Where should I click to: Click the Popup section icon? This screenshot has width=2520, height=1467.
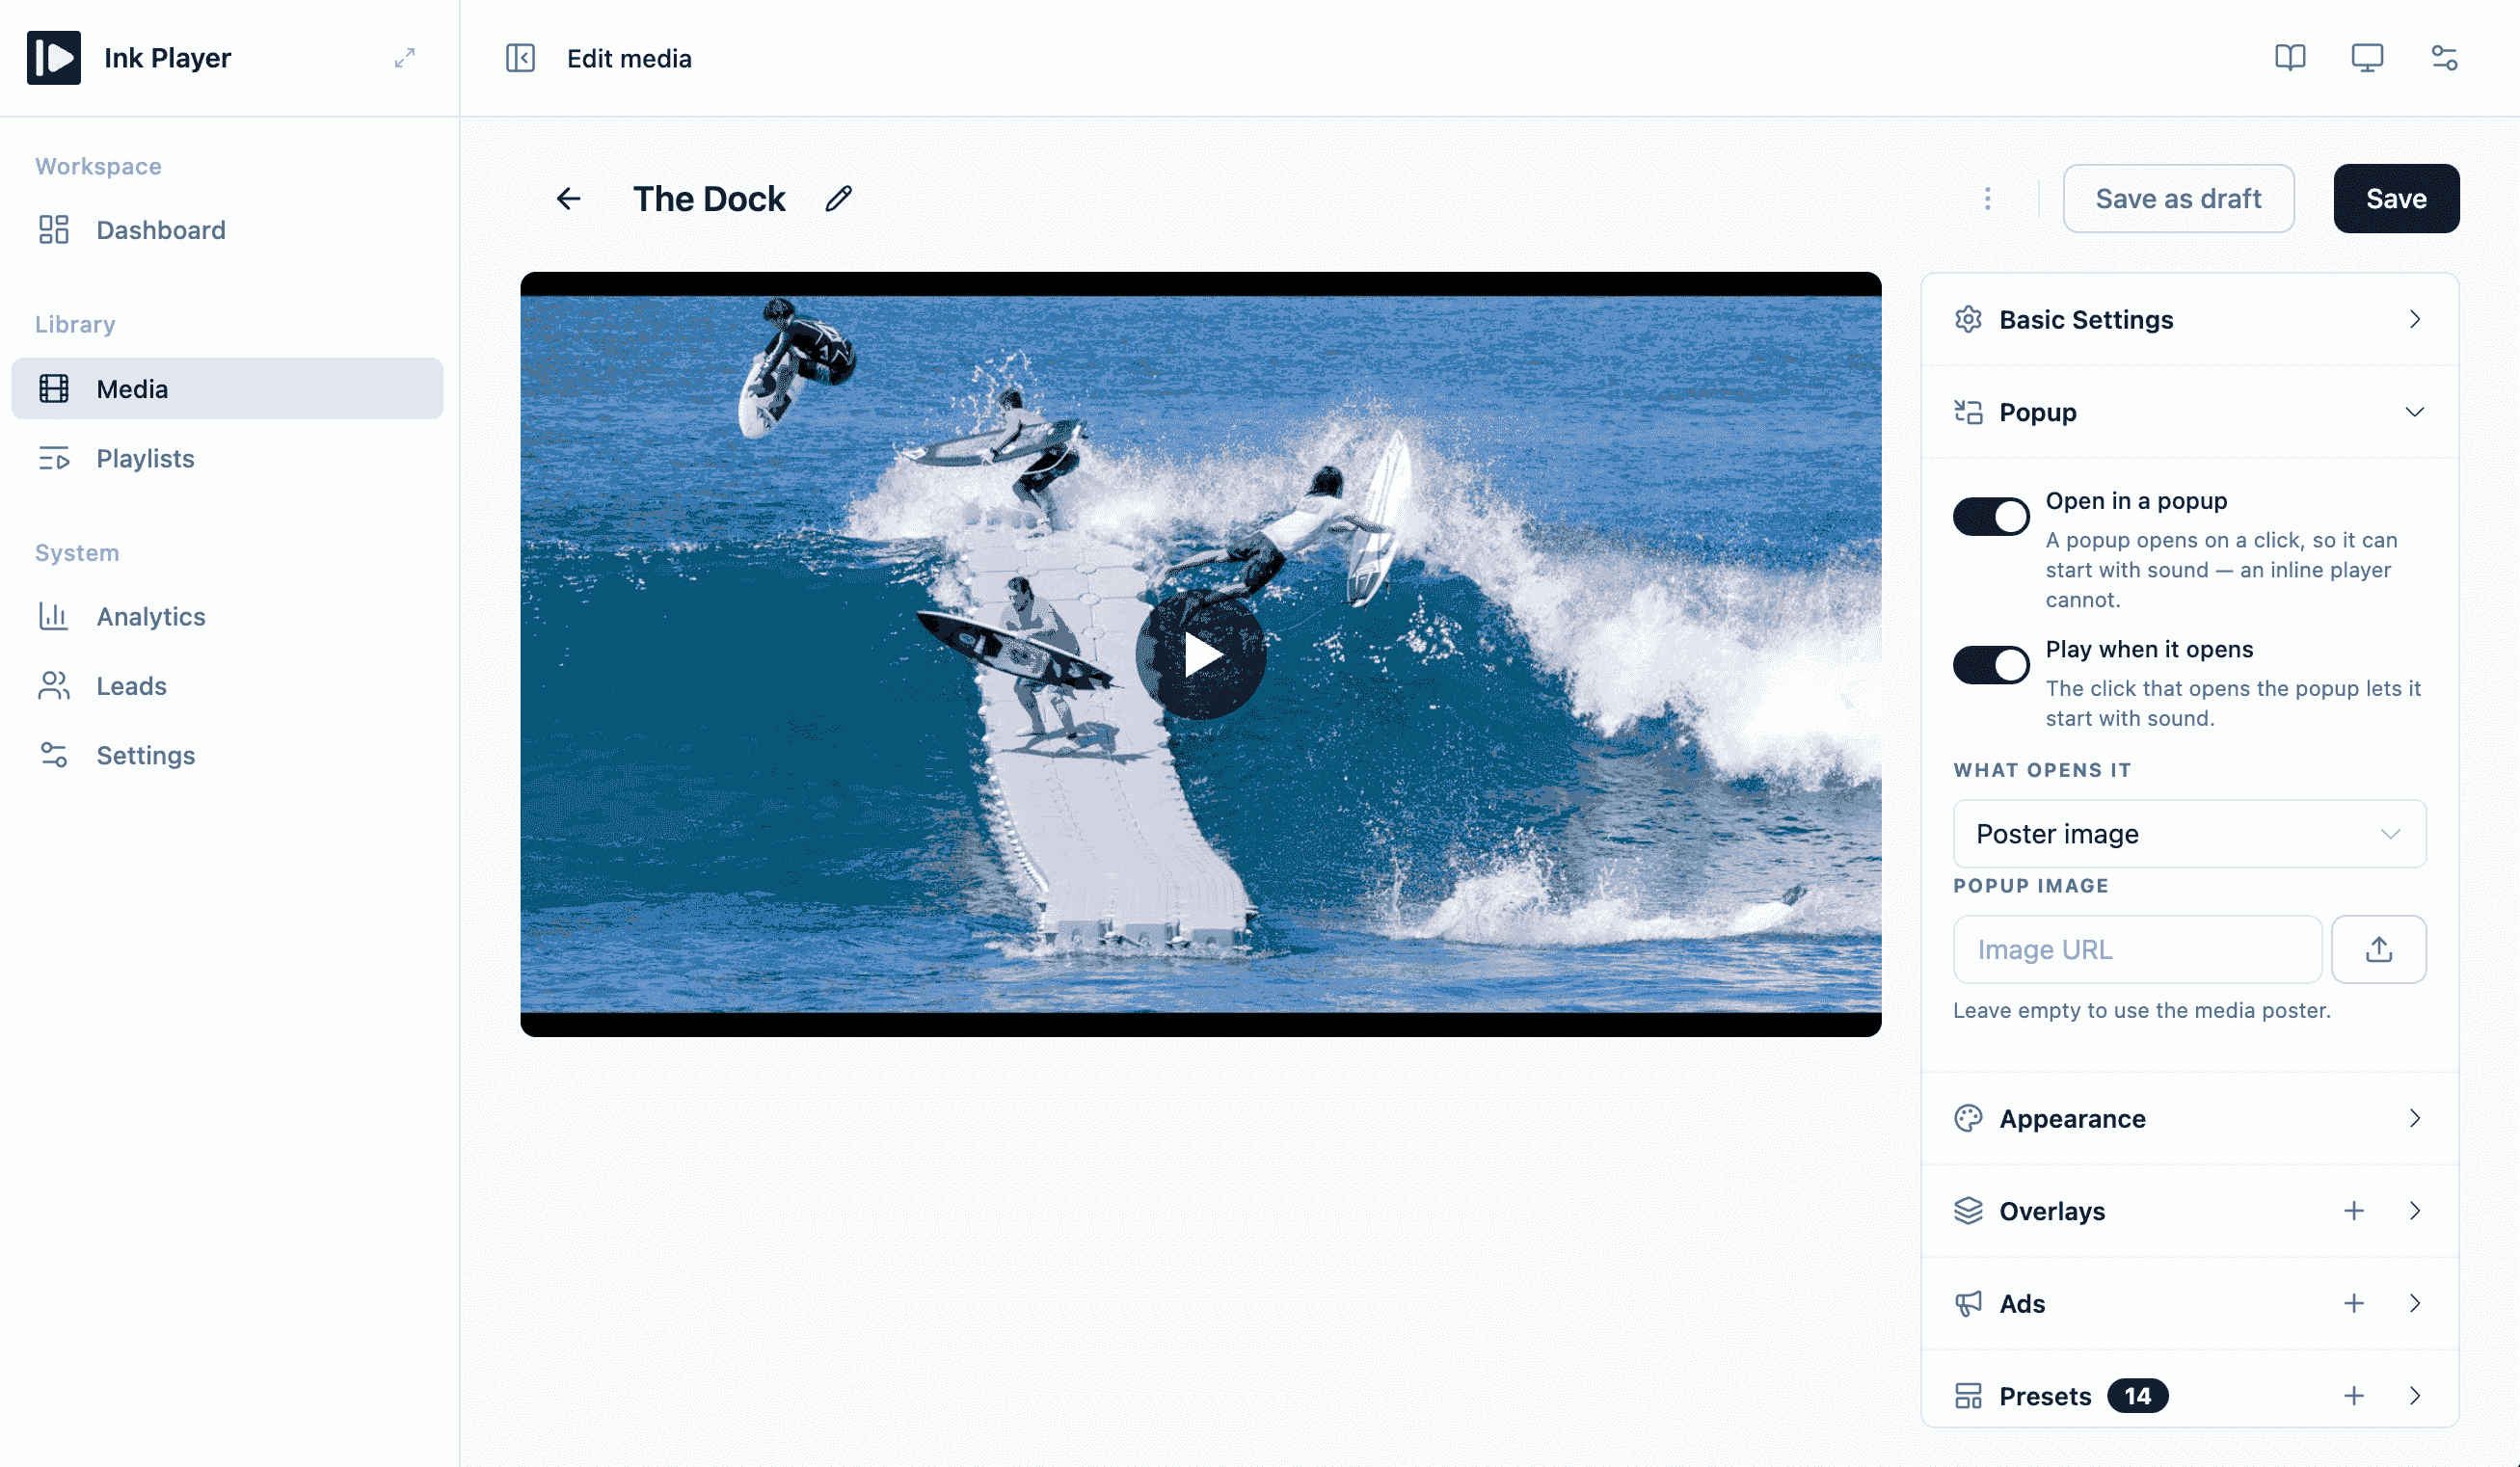[1968, 412]
